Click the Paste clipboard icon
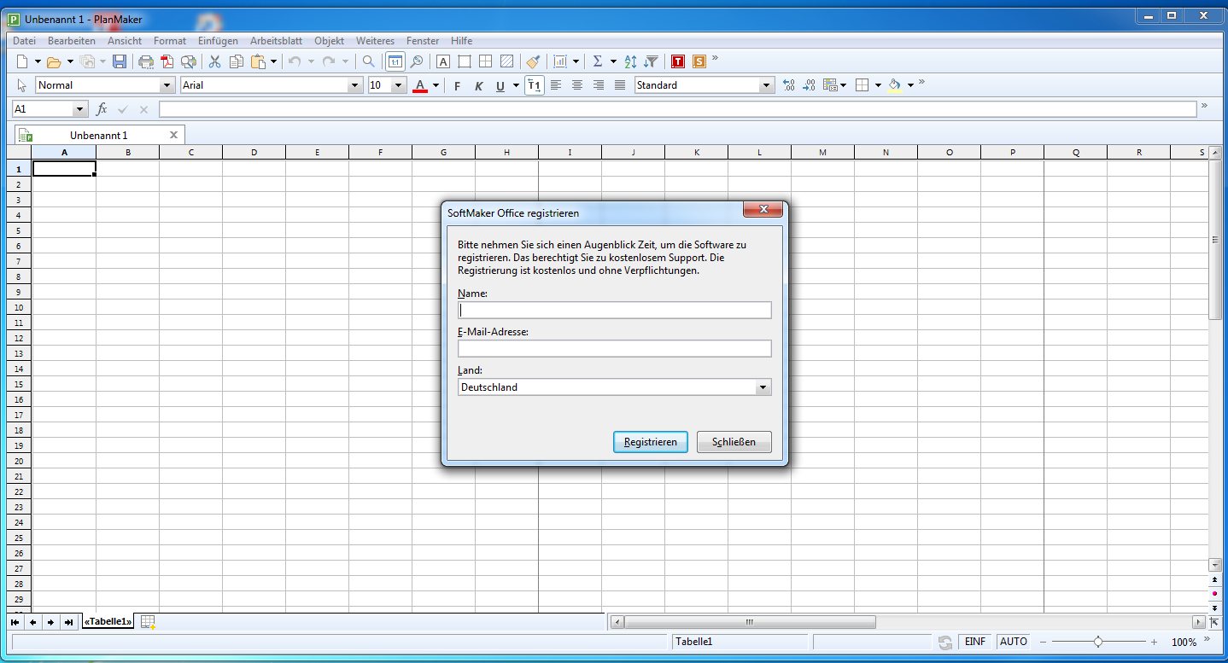1228x663 pixels. pos(258,61)
